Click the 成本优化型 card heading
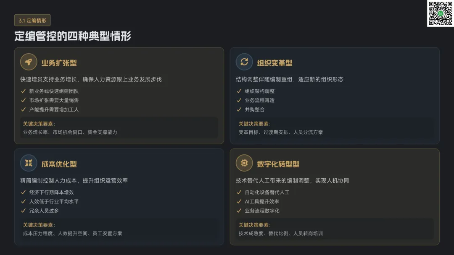The height and width of the screenshot is (255, 454). click(59, 164)
